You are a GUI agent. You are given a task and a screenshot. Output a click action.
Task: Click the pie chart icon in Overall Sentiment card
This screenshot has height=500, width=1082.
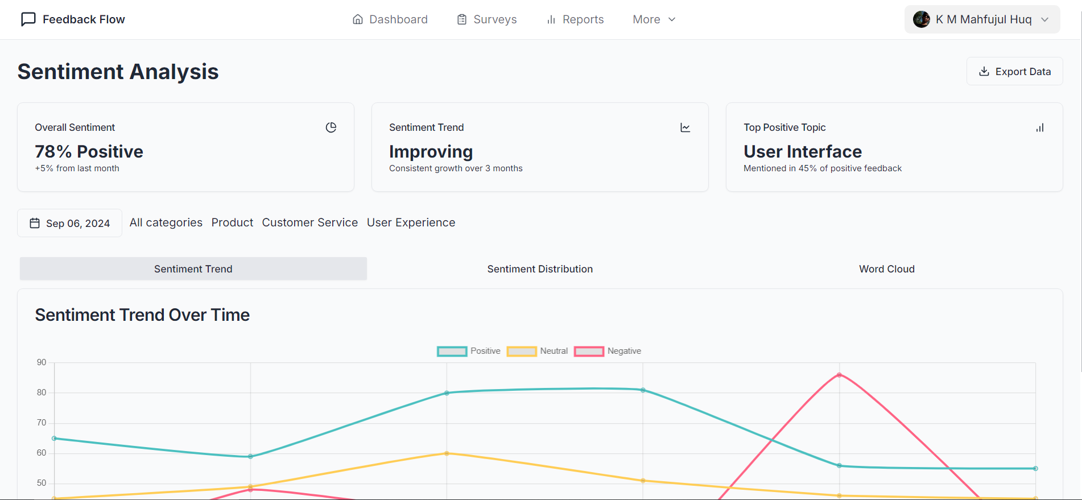tap(331, 127)
